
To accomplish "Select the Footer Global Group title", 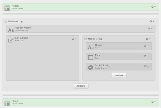I will pyautogui.click(x=15, y=101).
